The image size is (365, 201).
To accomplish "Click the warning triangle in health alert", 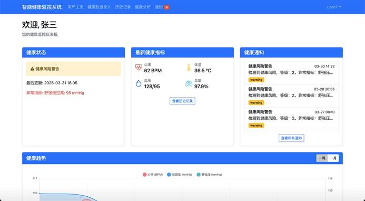I will 32,69.
